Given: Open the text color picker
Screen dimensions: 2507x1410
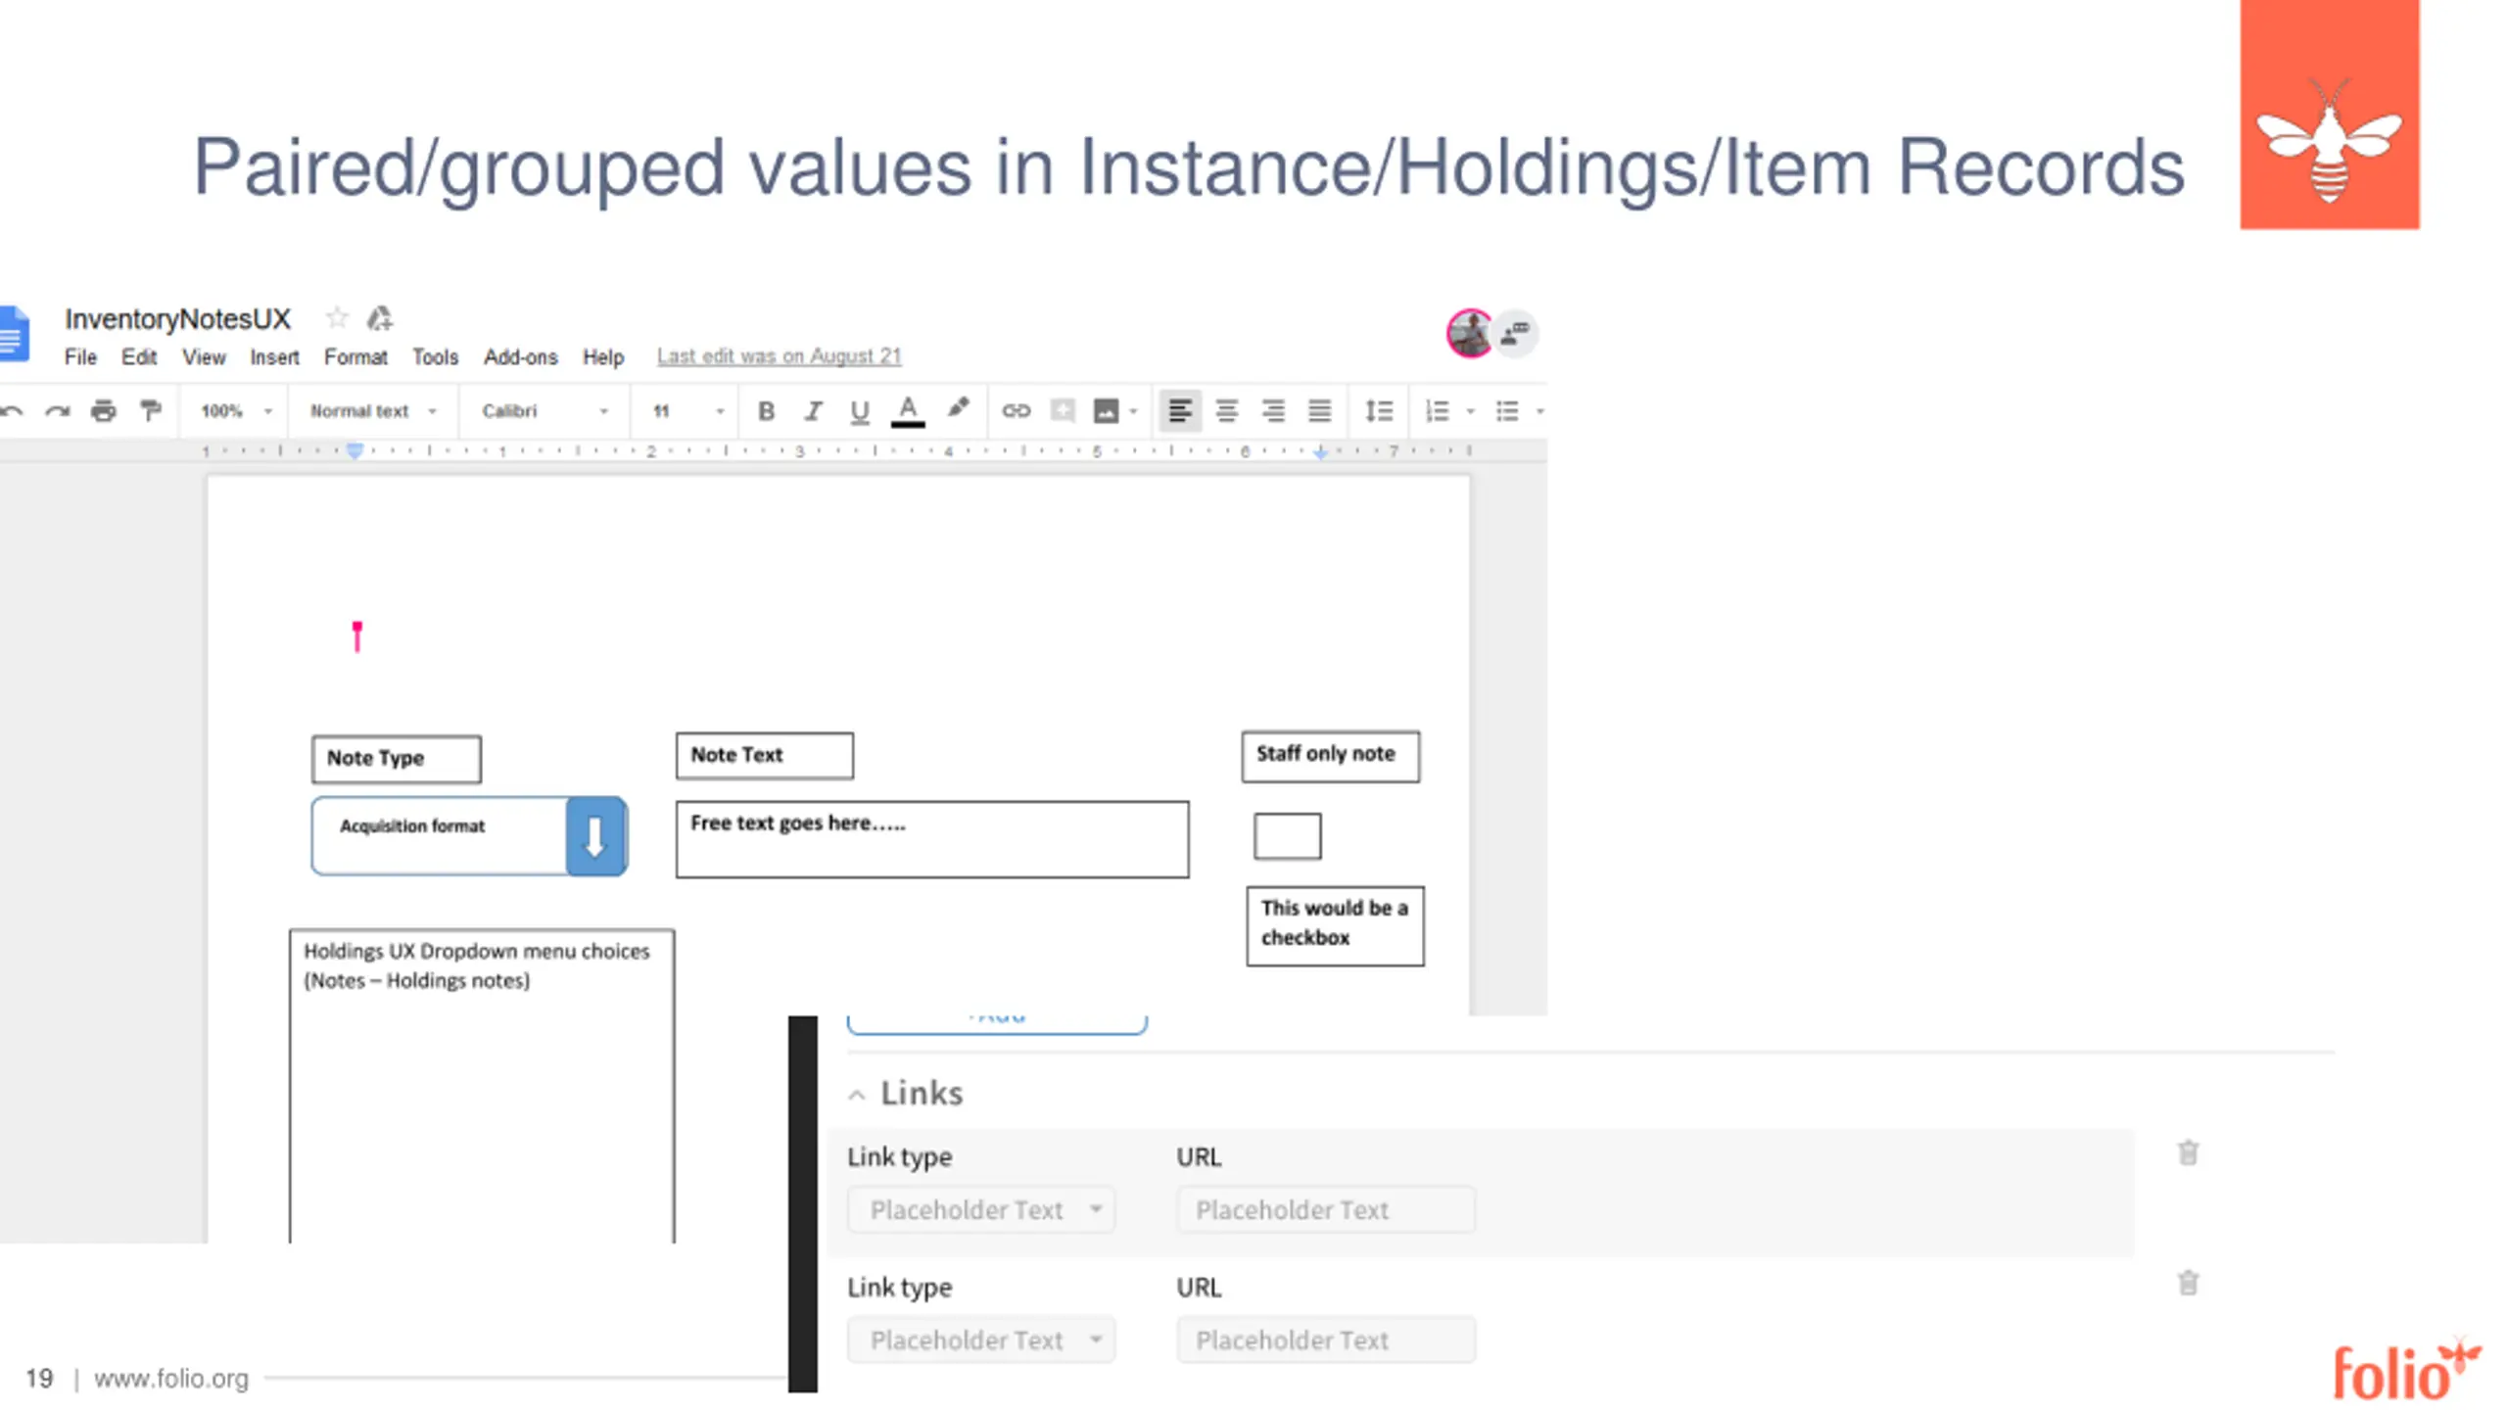Looking at the screenshot, I should point(908,411).
